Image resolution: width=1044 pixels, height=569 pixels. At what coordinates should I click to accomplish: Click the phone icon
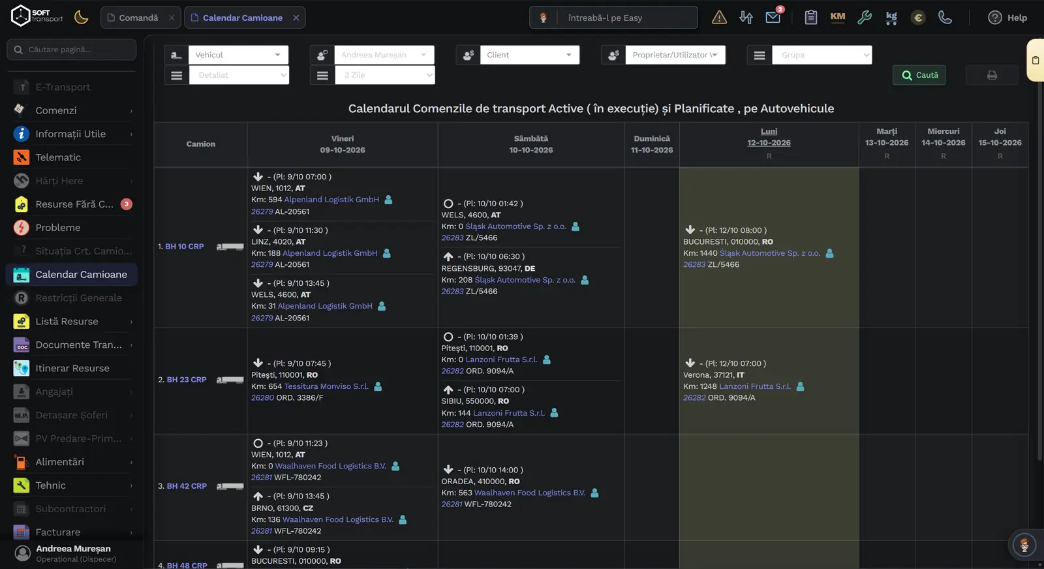[945, 18]
